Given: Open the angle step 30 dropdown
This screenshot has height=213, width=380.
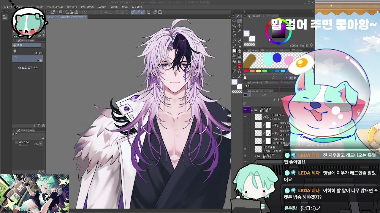Looking at the screenshot, I should [x=41, y=143].
